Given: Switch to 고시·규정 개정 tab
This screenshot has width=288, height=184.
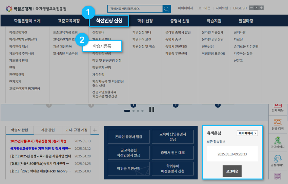Looking at the screenshot, I should coord(77,130).
